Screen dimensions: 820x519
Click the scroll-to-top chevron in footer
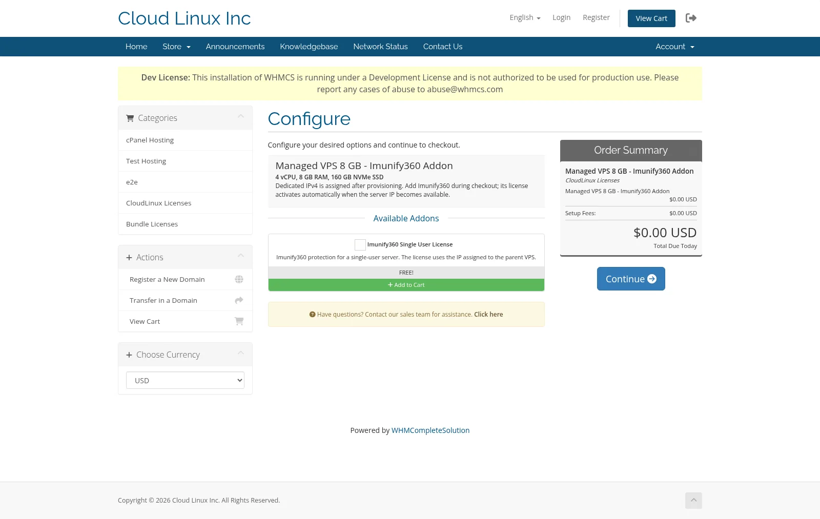[x=693, y=501]
